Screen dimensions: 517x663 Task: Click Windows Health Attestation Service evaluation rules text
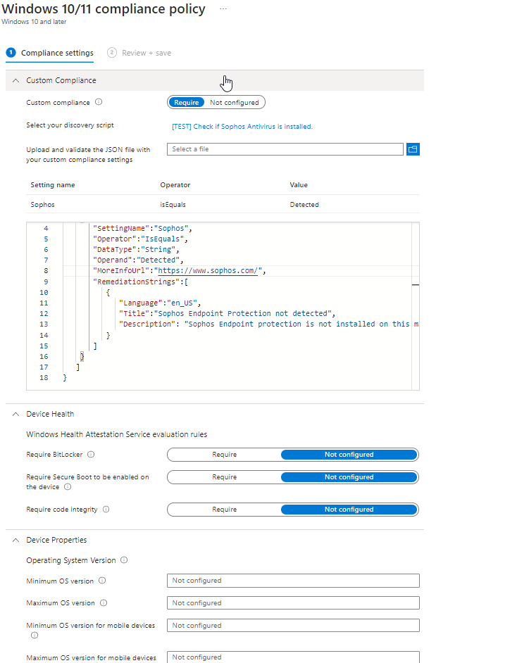(117, 434)
